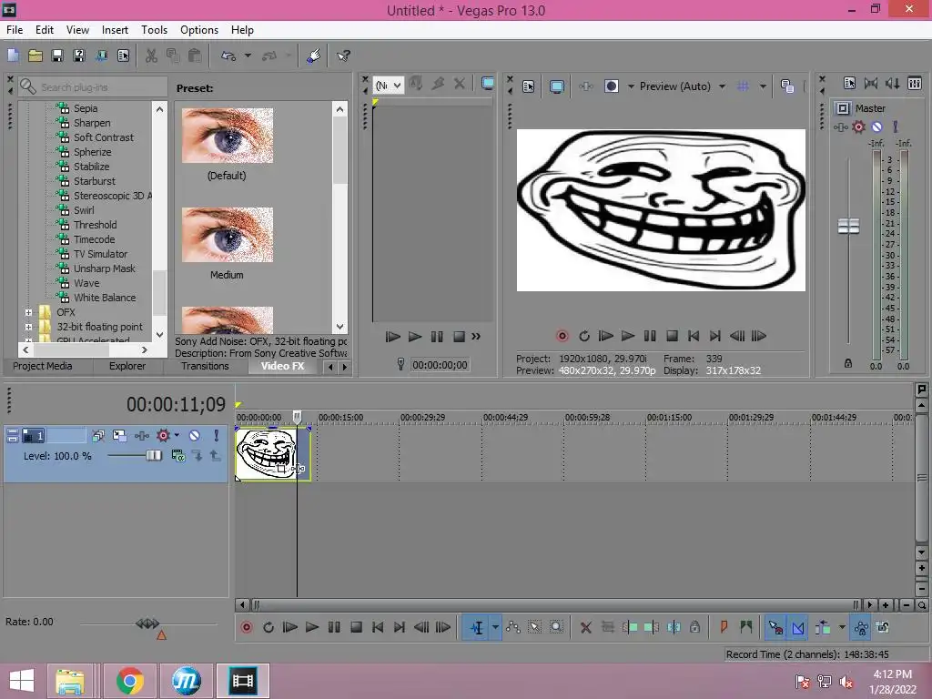Click the Search plug-ins field
This screenshot has height=699, width=932.
[93, 86]
